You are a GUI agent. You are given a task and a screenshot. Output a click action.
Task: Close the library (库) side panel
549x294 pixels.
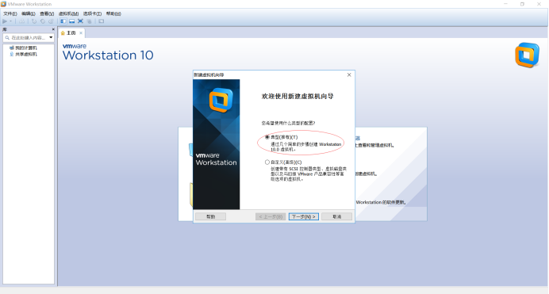[53, 29]
